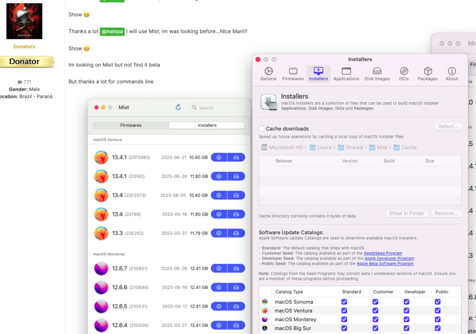Click the Donator badge
476x334 pixels.
[27, 62]
